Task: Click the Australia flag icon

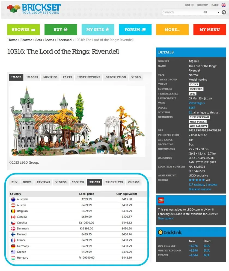Action: coord(13,199)
